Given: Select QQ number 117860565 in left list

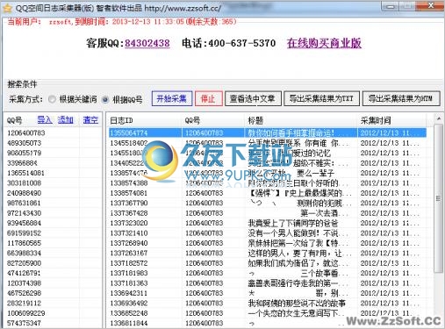Looking at the screenshot, I should (x=25, y=243).
